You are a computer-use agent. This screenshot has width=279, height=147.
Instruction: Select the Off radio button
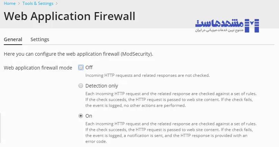[81, 67]
